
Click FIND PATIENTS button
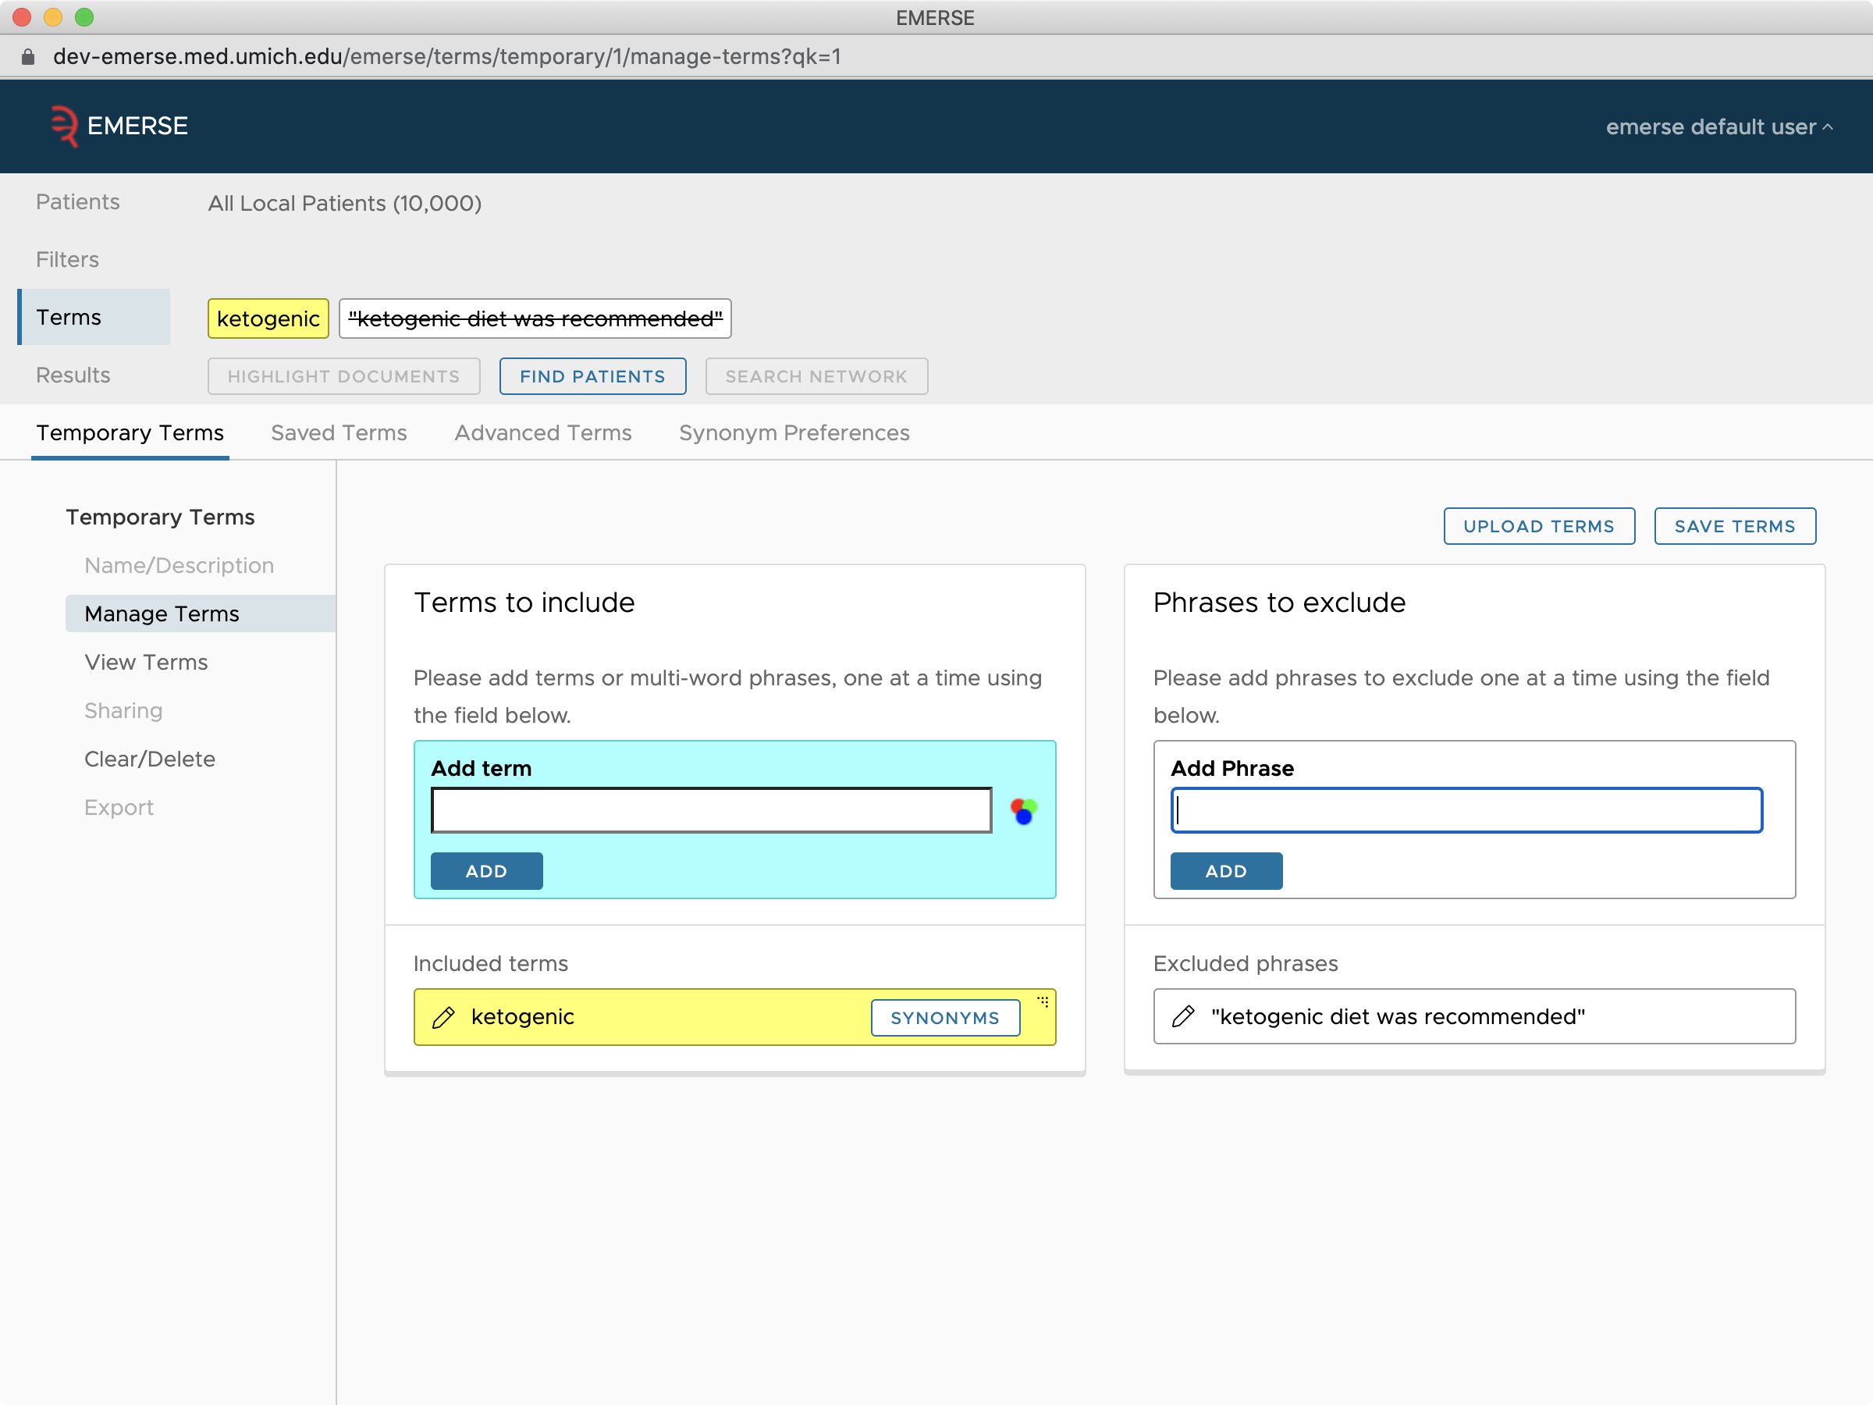click(x=593, y=375)
